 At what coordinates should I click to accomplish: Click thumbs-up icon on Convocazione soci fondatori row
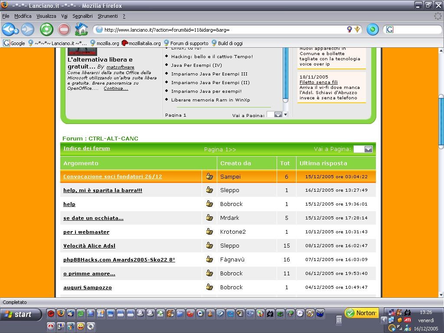(209, 176)
